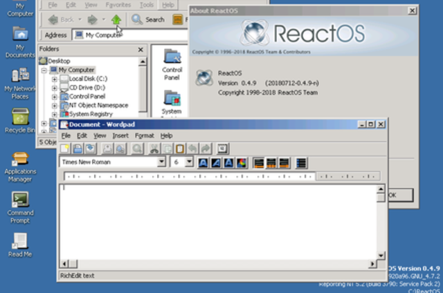Open Wordpad Format menu
Screen dimensions: 443x293
(x=145, y=135)
